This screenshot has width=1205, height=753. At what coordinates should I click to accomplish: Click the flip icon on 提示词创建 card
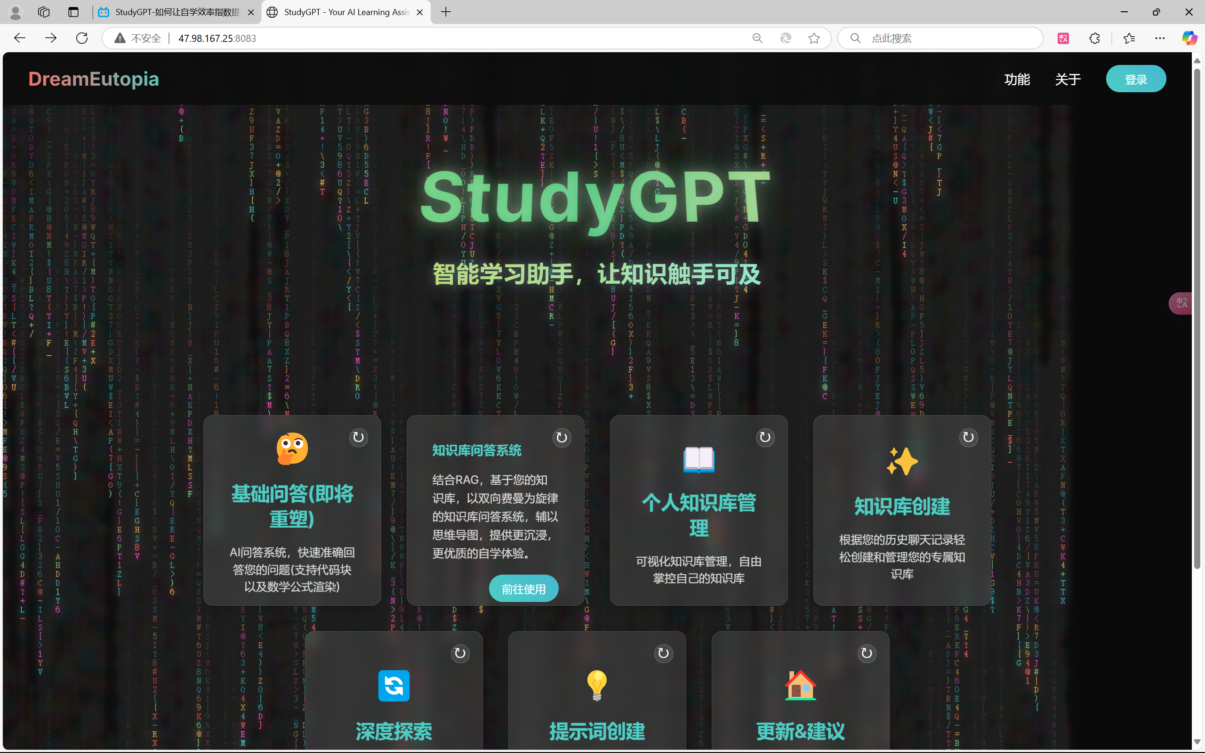663,653
